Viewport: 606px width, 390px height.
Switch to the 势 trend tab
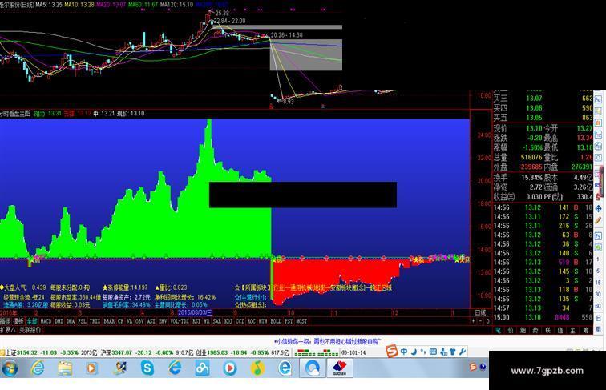coord(535,331)
